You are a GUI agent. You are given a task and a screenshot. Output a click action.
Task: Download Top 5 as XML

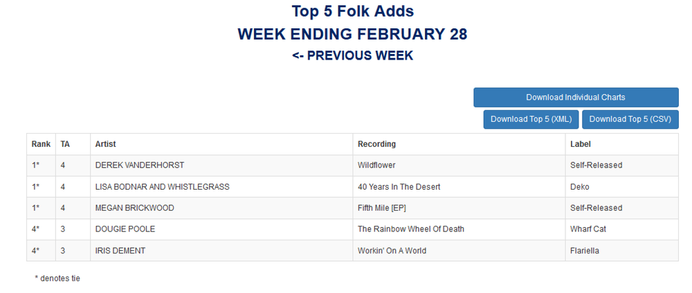[531, 119]
